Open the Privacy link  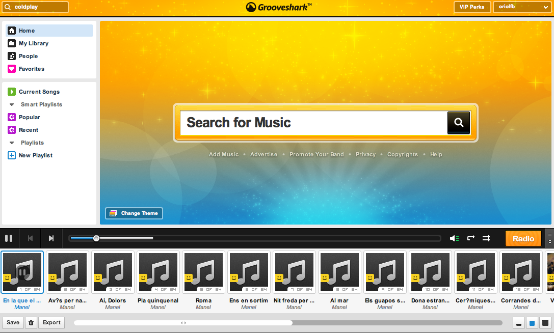(366, 154)
